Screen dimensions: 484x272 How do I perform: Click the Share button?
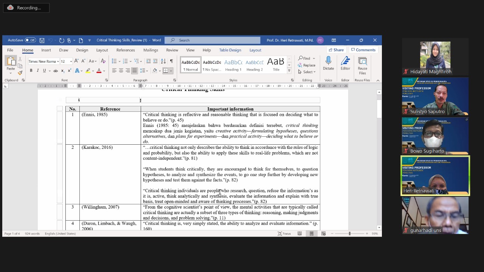(336, 50)
